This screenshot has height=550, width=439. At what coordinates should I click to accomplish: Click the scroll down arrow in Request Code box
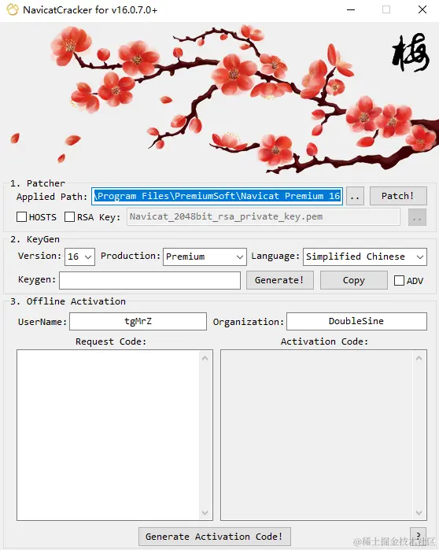(205, 512)
